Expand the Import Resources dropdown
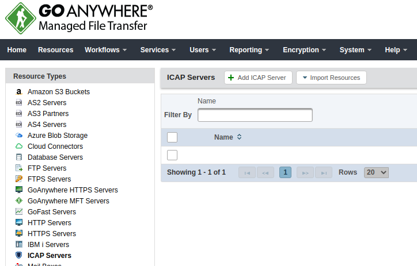Screen dimensions: 417x266 (x=331, y=78)
